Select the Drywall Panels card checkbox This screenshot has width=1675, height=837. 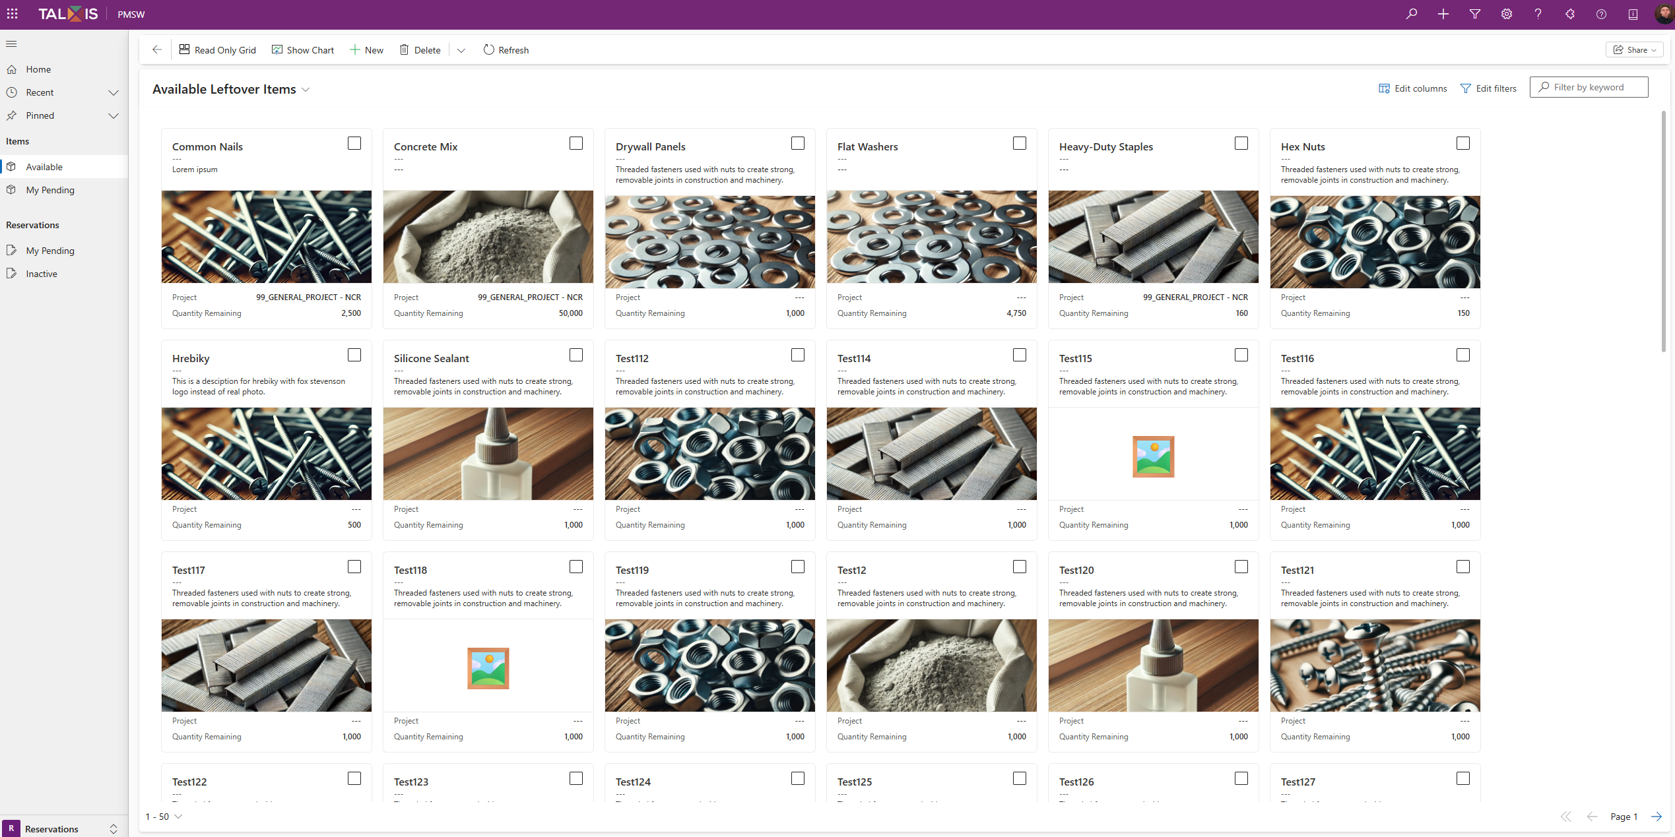pyautogui.click(x=798, y=143)
